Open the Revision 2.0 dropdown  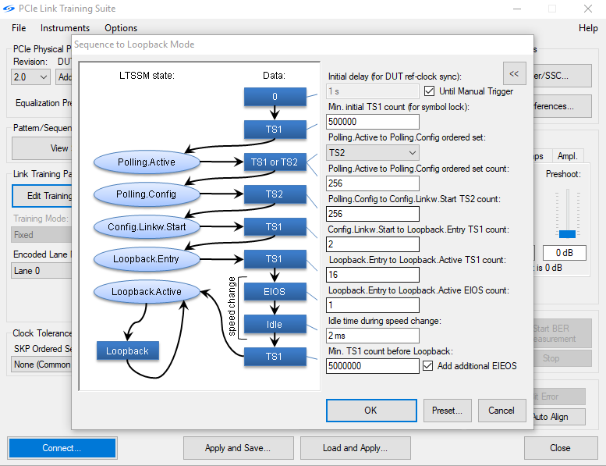(x=30, y=77)
